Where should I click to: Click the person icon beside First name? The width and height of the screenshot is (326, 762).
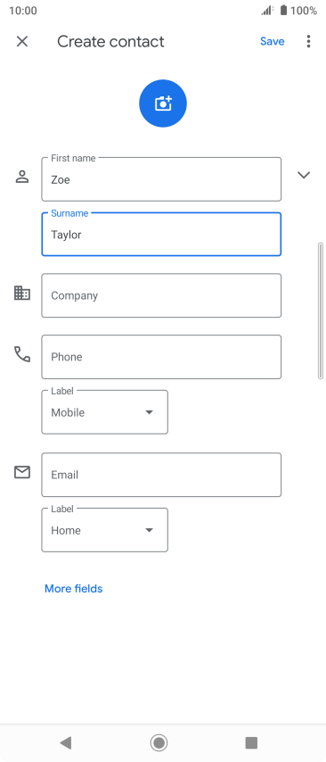(22, 177)
